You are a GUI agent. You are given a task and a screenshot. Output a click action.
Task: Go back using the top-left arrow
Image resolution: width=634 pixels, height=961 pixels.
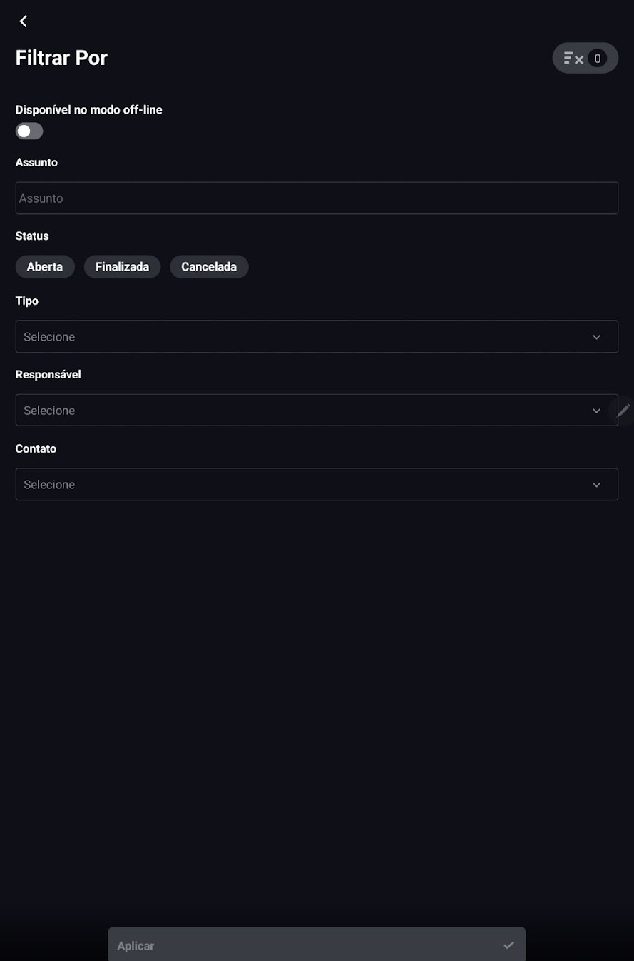click(24, 21)
